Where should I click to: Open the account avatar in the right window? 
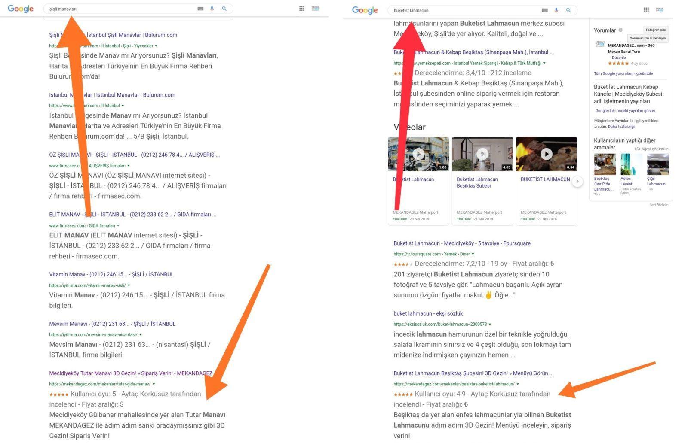click(660, 10)
